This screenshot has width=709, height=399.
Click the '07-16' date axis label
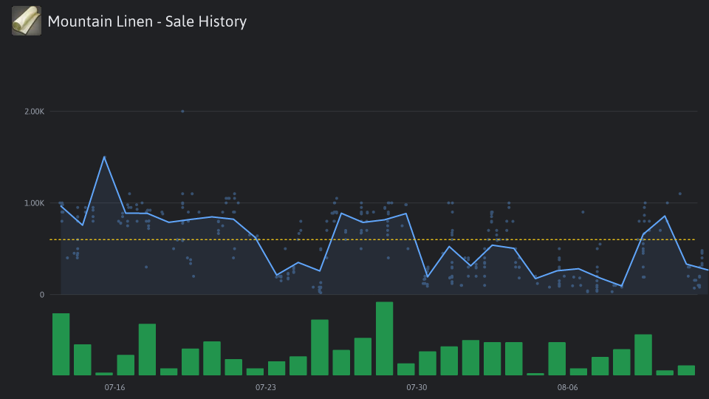click(x=115, y=387)
